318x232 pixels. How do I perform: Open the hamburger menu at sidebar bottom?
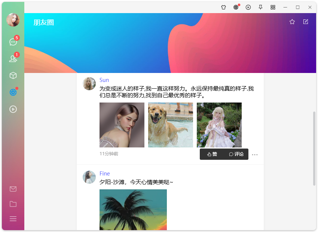point(13,219)
